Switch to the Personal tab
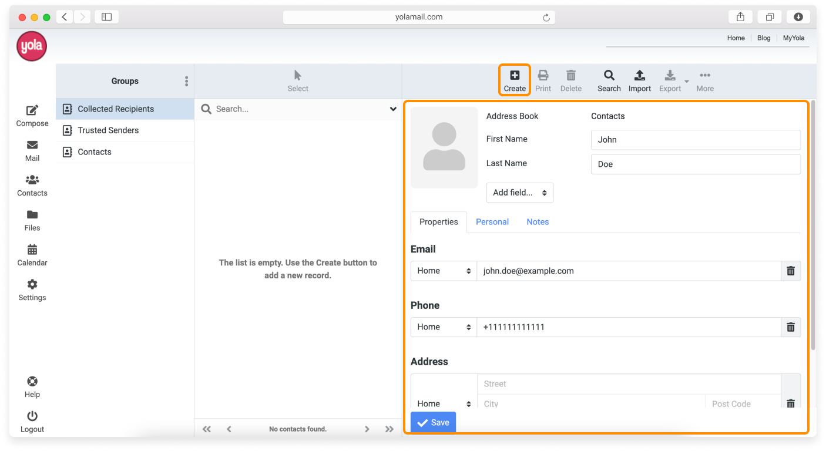This screenshot has width=826, height=451. tap(492, 221)
